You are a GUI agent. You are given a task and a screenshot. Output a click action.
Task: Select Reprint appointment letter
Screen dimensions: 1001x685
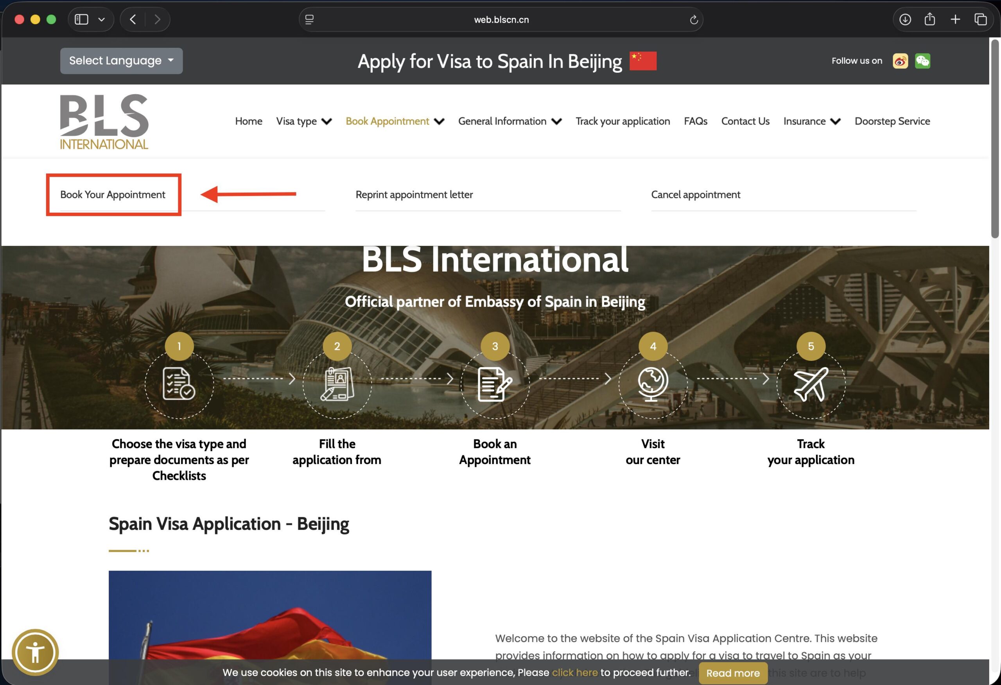click(414, 195)
